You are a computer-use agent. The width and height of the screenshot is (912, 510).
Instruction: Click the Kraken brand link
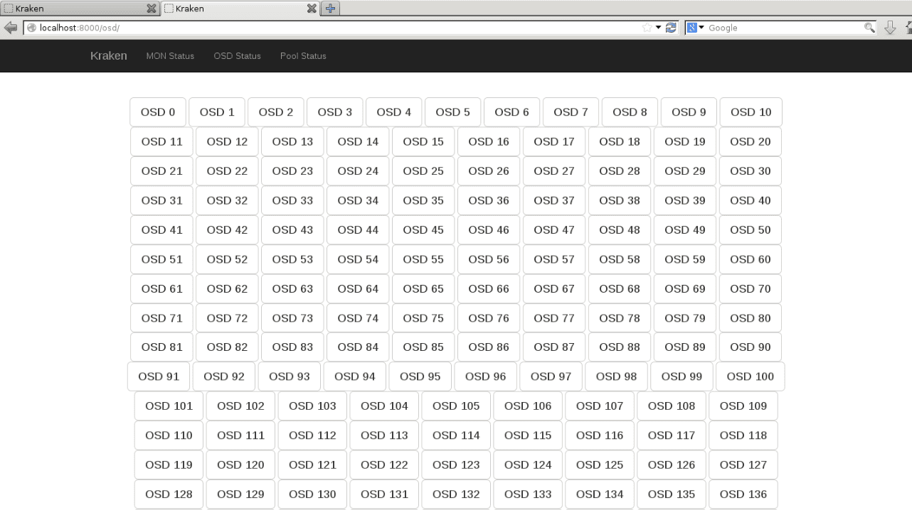point(109,56)
